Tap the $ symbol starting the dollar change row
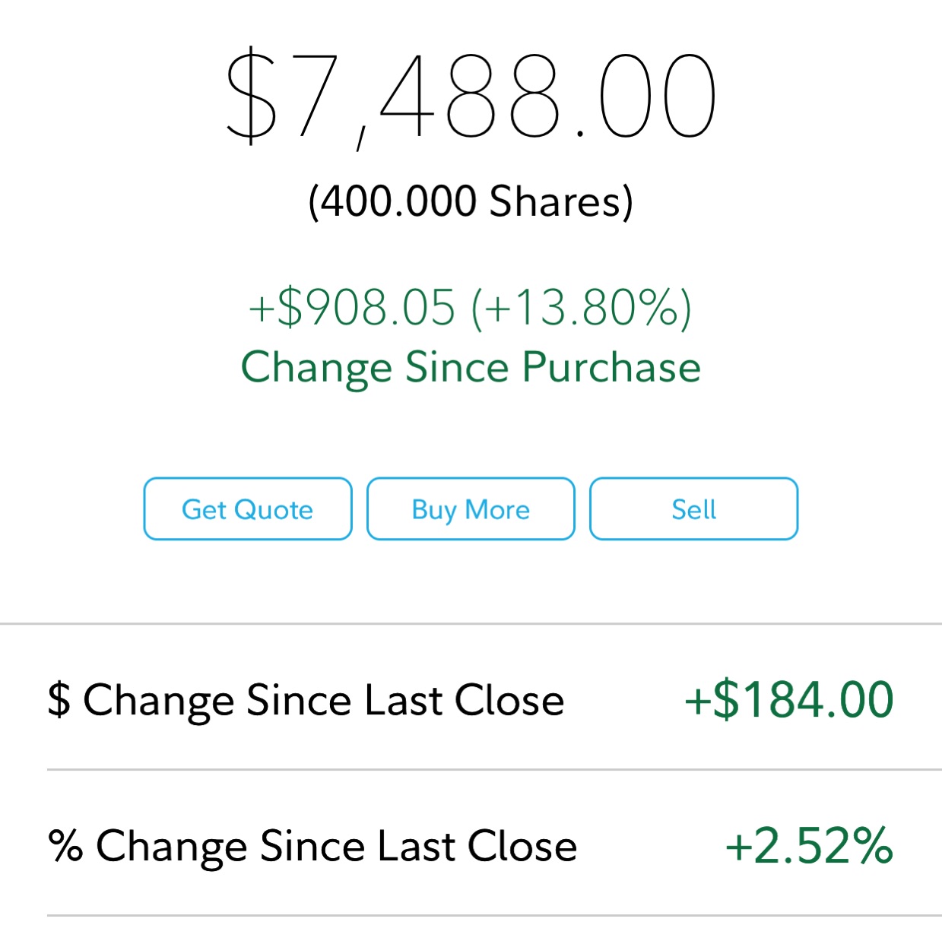Image resolution: width=942 pixels, height=944 pixels. pos(59,700)
